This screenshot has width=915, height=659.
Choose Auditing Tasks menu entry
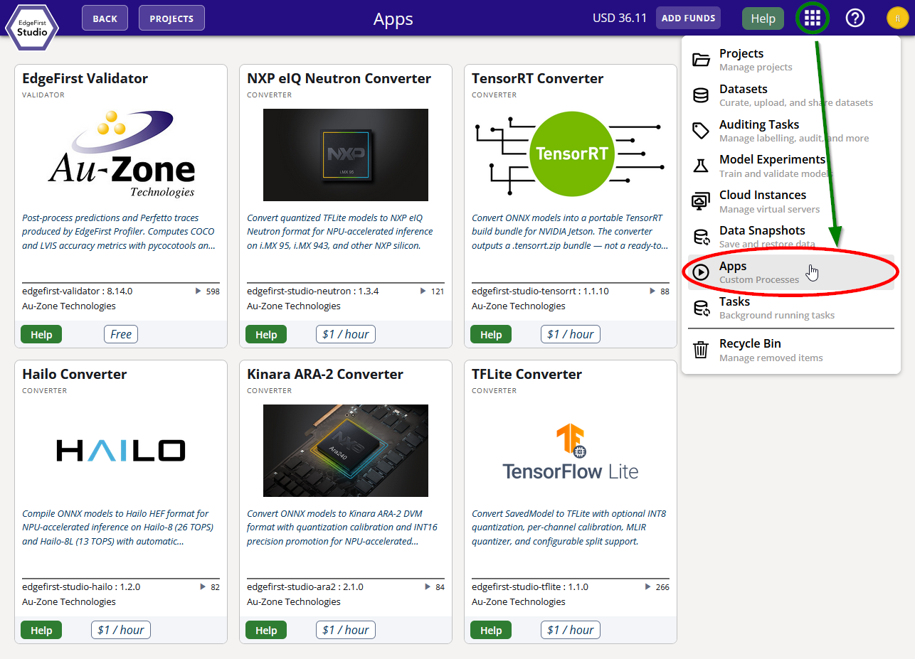790,131
